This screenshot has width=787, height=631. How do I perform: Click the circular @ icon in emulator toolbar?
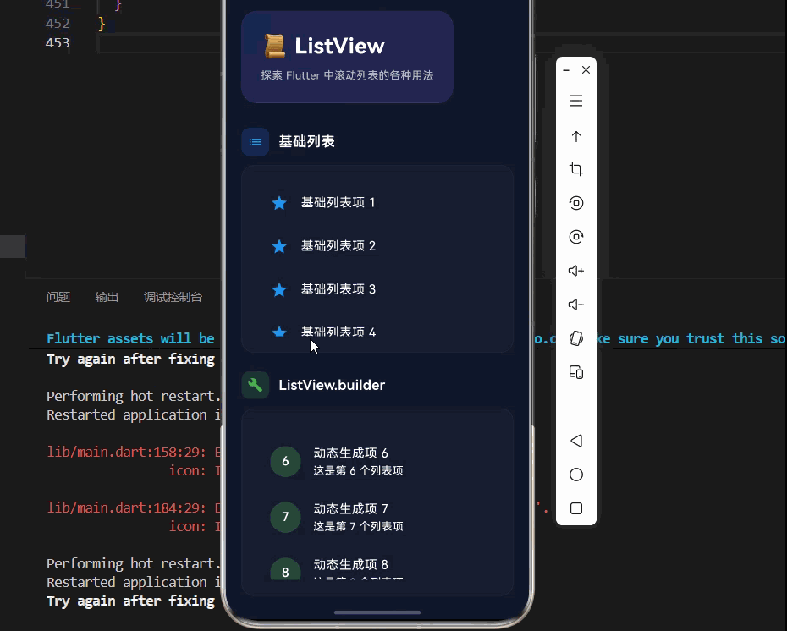click(x=576, y=237)
